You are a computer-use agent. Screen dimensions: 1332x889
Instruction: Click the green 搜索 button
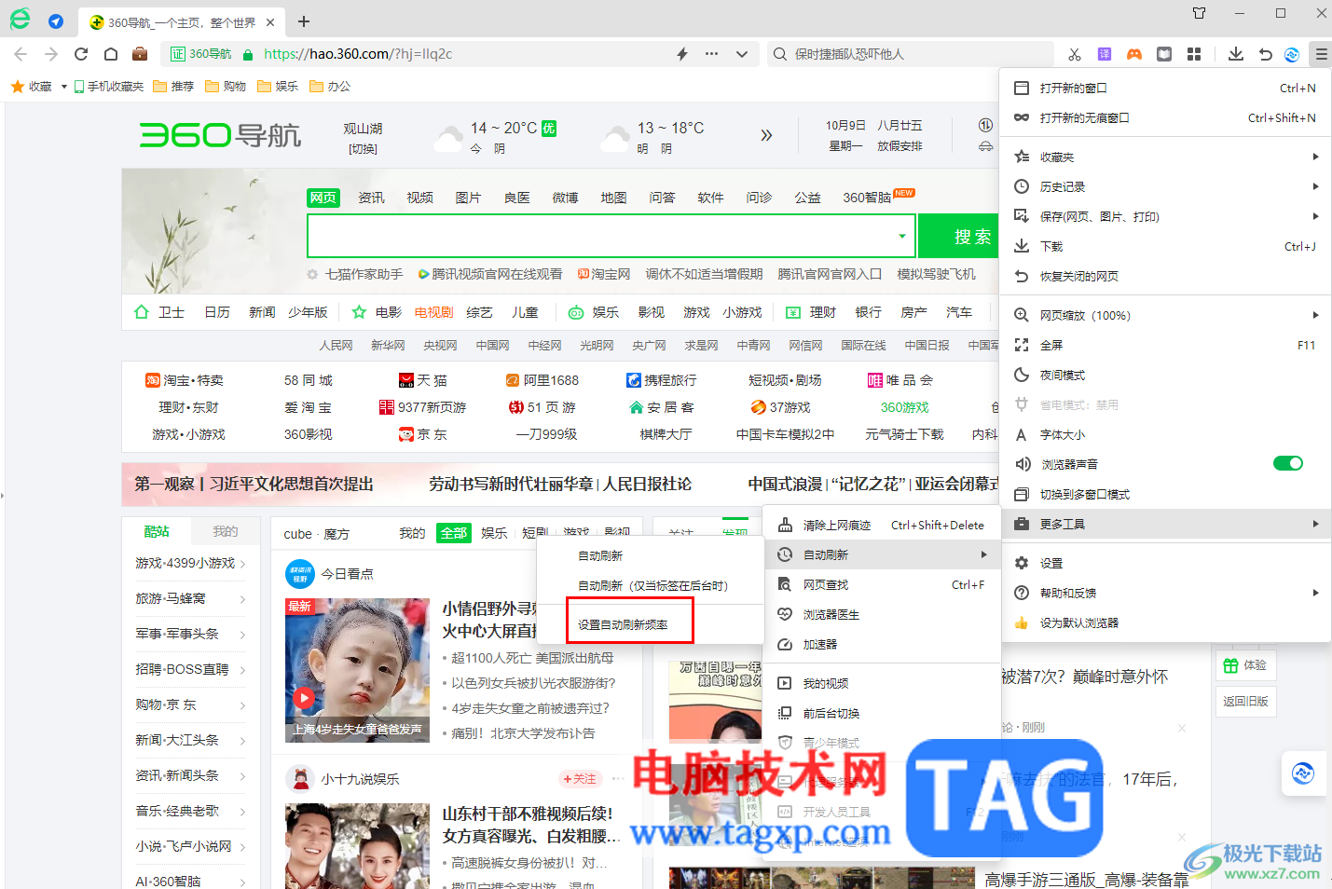point(959,236)
